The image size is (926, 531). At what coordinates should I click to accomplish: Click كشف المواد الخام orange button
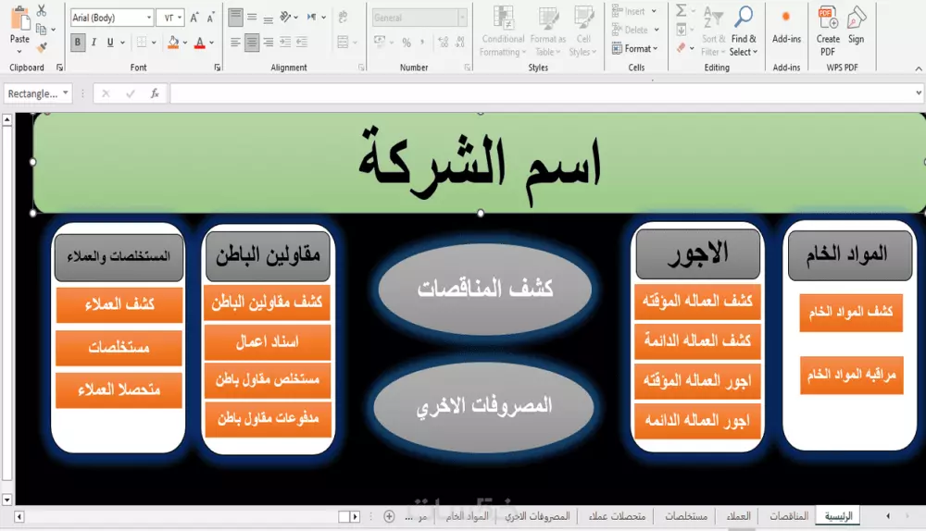coord(851,312)
